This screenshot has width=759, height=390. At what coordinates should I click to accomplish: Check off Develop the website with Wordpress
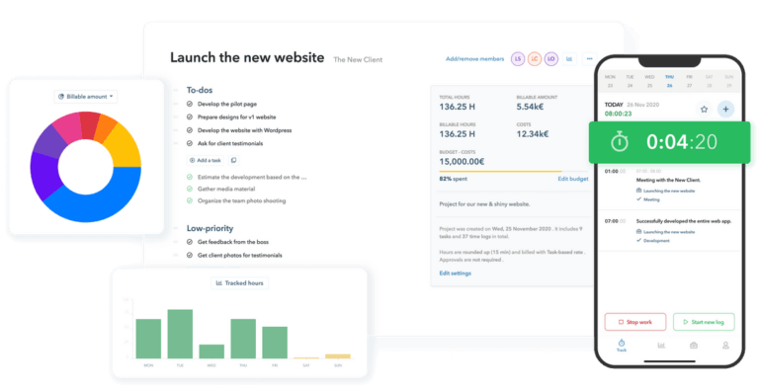(x=190, y=130)
